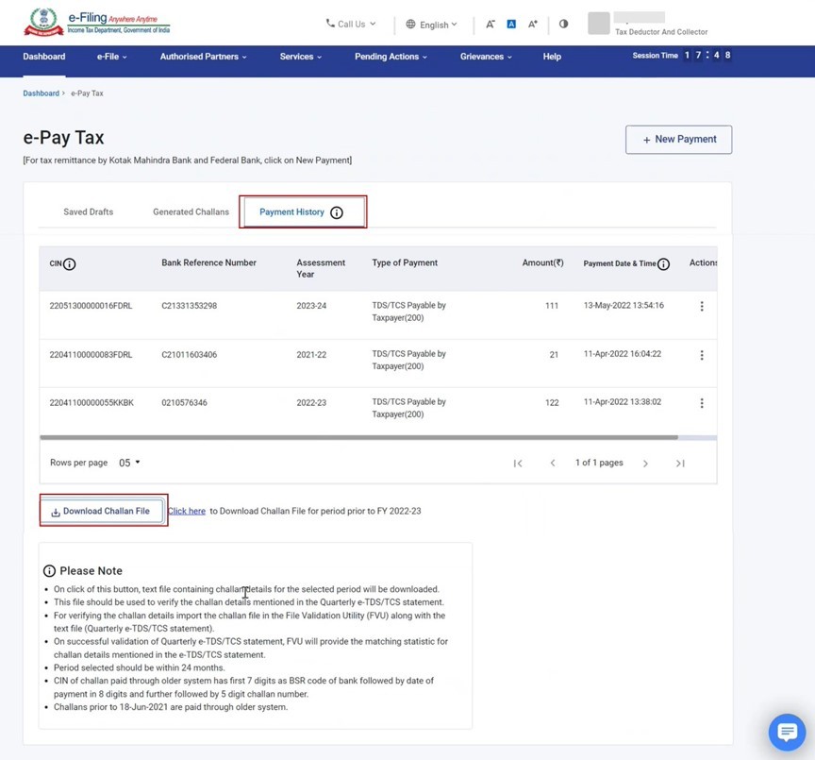
Task: Open the English language dropdown
Action: click(x=432, y=25)
